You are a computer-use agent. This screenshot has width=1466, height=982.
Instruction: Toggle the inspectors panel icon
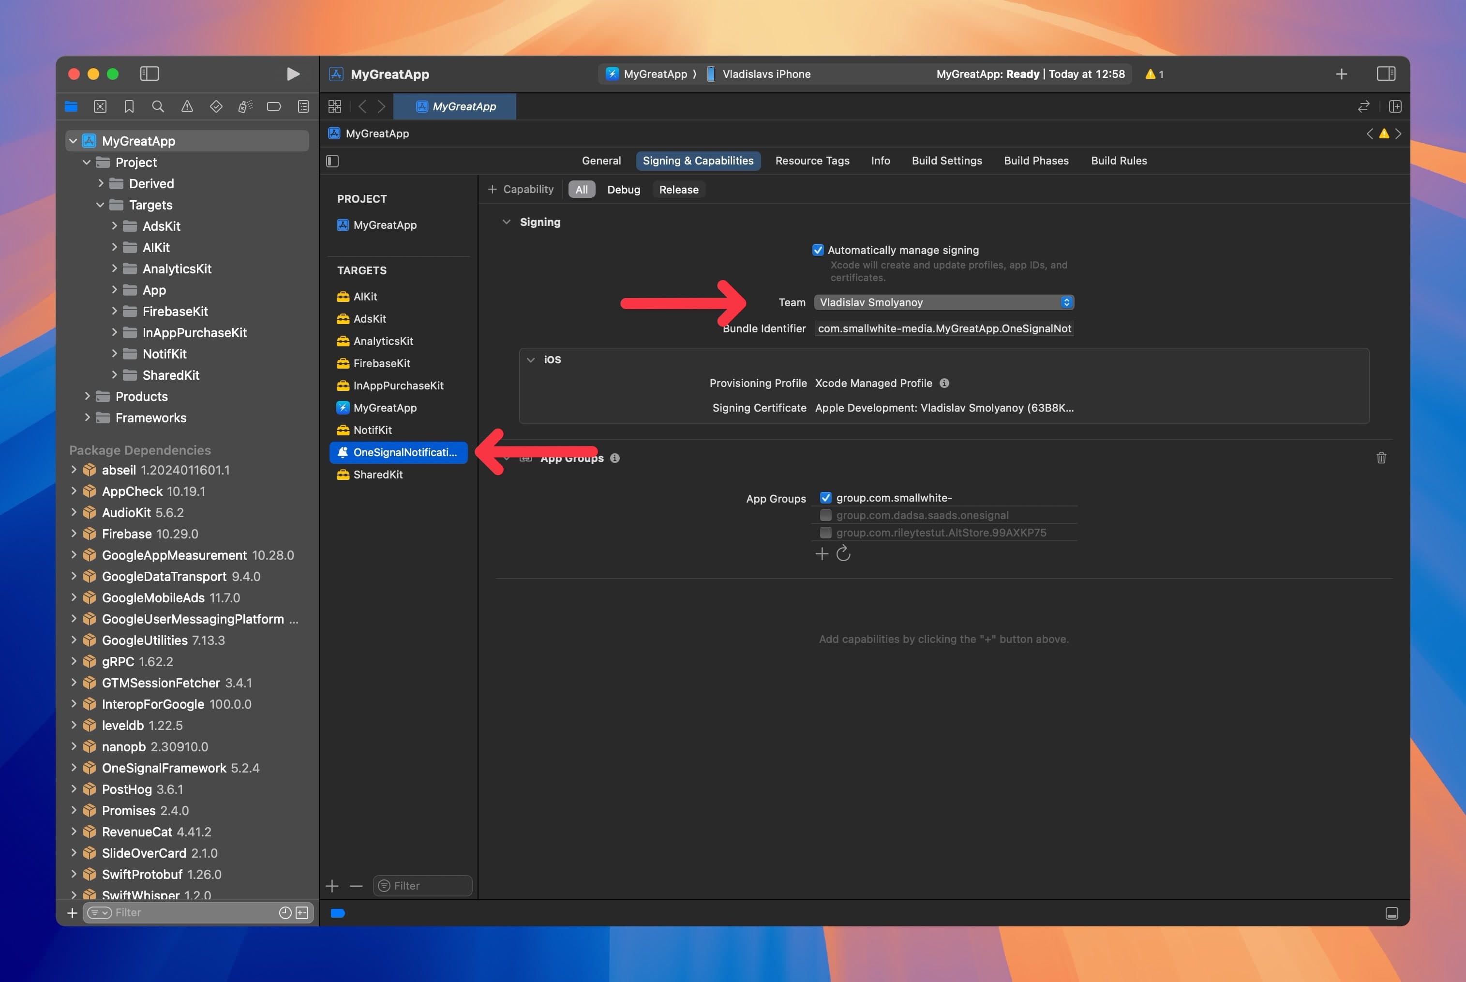coord(1386,74)
